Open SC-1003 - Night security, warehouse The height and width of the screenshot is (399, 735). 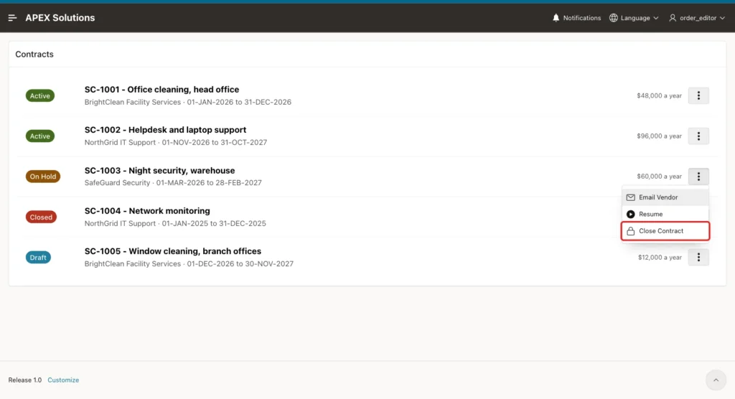tap(159, 171)
